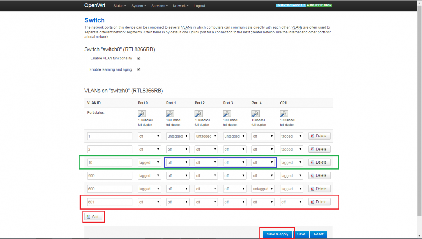This screenshot has height=239, width=422.
Task: Open Port 4 dropdown for VLAN 600
Action: [x=263, y=189]
